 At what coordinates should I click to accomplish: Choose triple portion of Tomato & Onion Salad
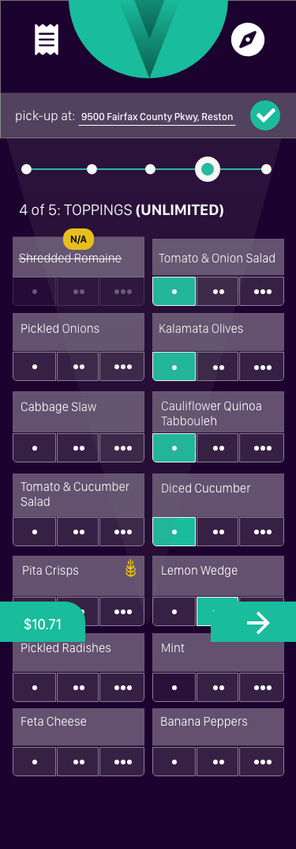262,292
